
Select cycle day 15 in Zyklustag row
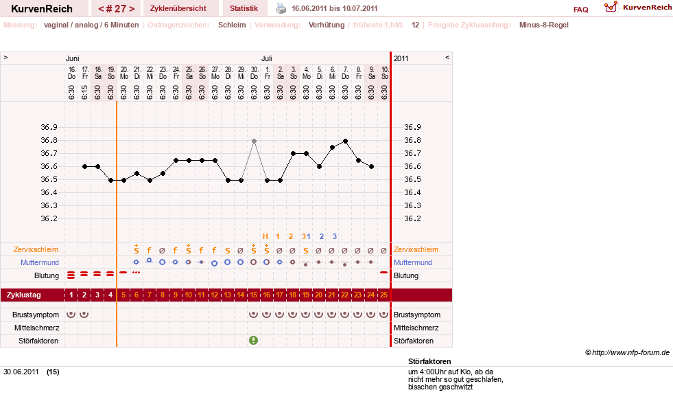point(254,295)
